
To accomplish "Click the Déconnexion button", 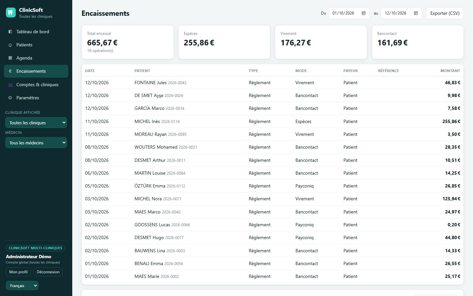I will (48, 272).
